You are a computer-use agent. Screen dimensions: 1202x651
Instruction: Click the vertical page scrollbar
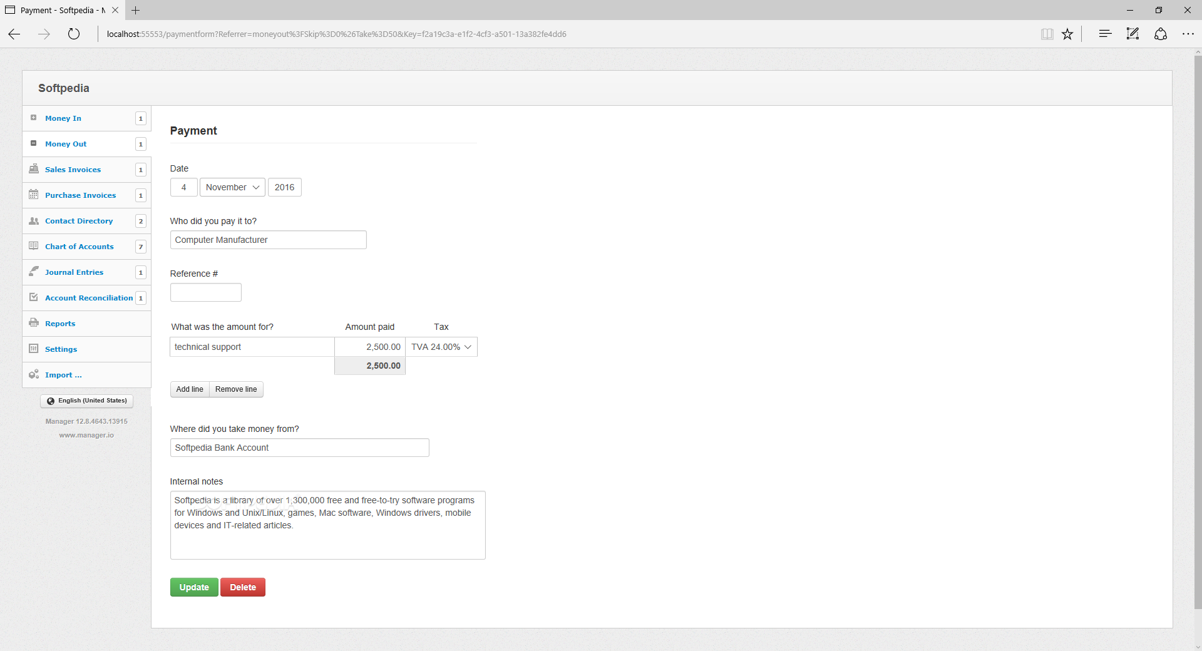pyautogui.click(x=1198, y=332)
